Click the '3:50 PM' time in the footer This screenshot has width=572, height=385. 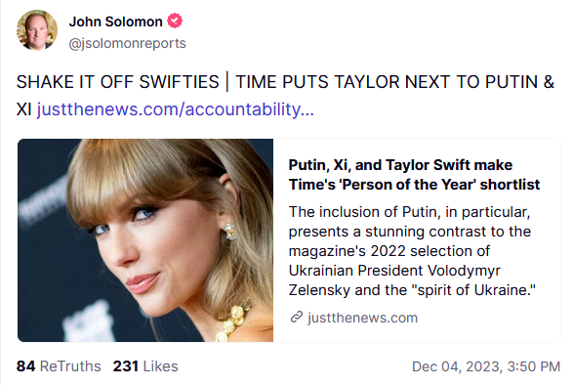534,366
